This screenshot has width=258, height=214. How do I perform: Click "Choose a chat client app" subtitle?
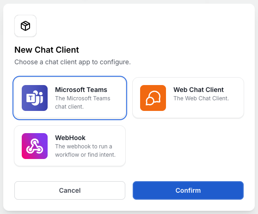[x=73, y=62]
